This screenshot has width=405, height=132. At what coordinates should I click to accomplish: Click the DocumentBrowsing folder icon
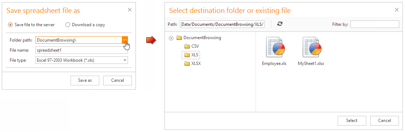tap(179, 38)
